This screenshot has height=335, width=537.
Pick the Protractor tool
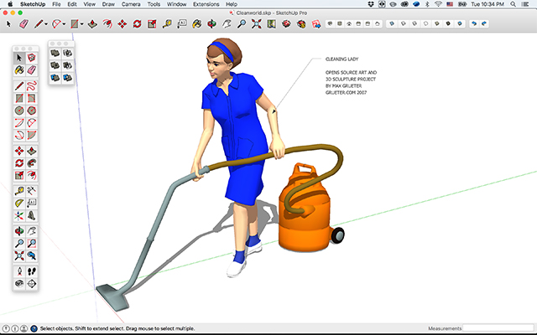click(x=19, y=203)
